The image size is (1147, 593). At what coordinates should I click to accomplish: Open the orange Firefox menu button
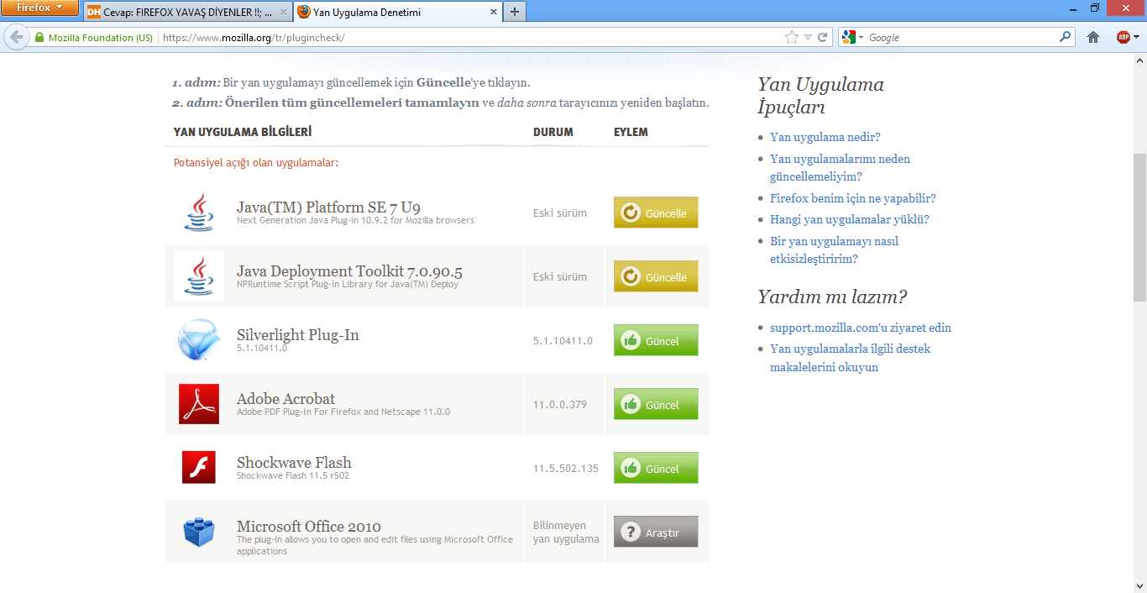pos(40,8)
